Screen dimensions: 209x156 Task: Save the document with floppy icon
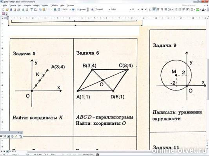click(11, 9)
